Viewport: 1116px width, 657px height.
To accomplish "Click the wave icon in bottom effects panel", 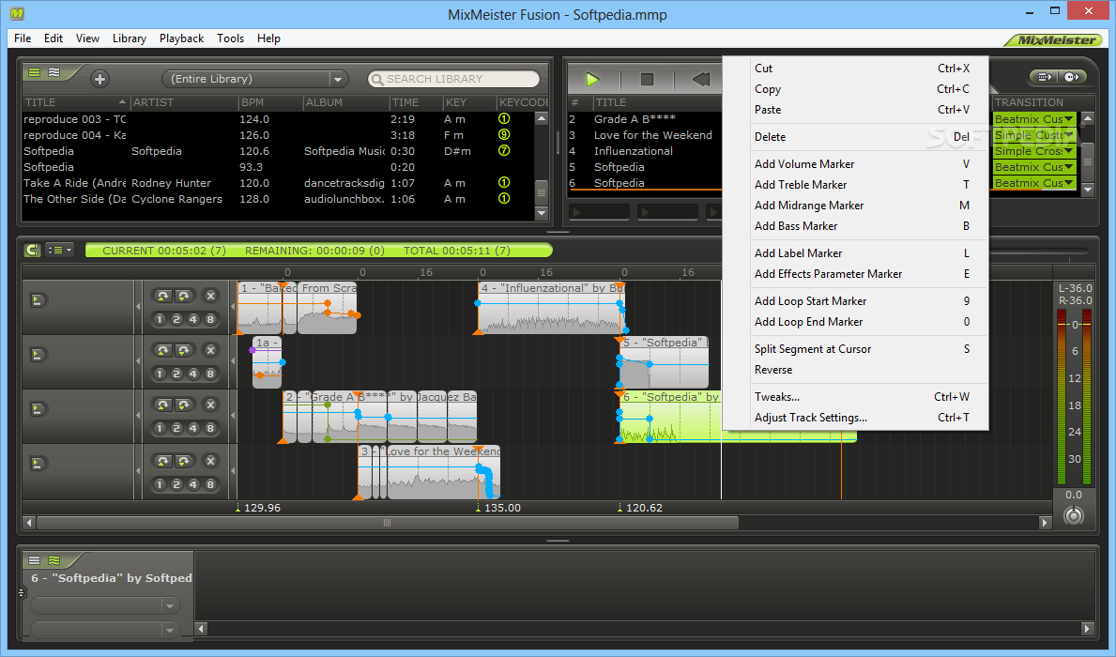I will click(x=54, y=560).
